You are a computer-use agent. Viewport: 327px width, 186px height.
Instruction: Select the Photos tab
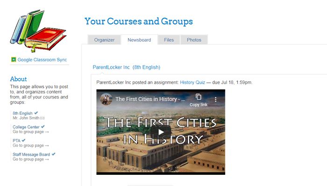coord(194,40)
